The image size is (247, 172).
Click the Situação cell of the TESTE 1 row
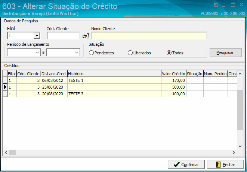(x=195, y=80)
